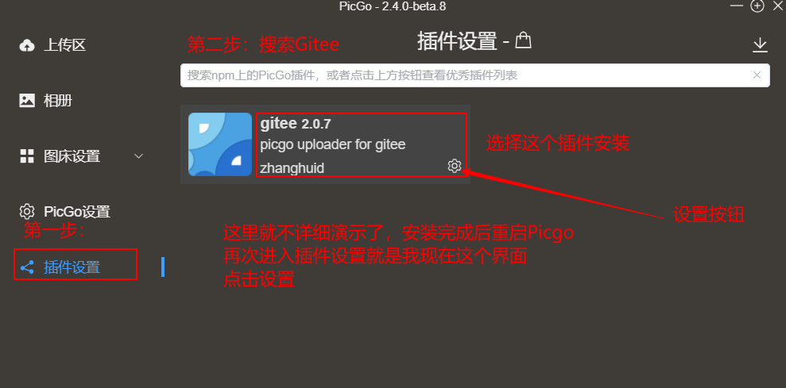Open the PicGo设置 menu item
This screenshot has height=388, width=786.
(x=77, y=212)
